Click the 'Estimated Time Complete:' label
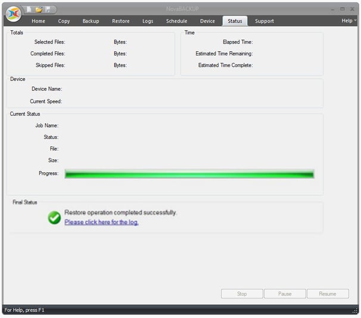This screenshot has width=361, height=318. 225,65
